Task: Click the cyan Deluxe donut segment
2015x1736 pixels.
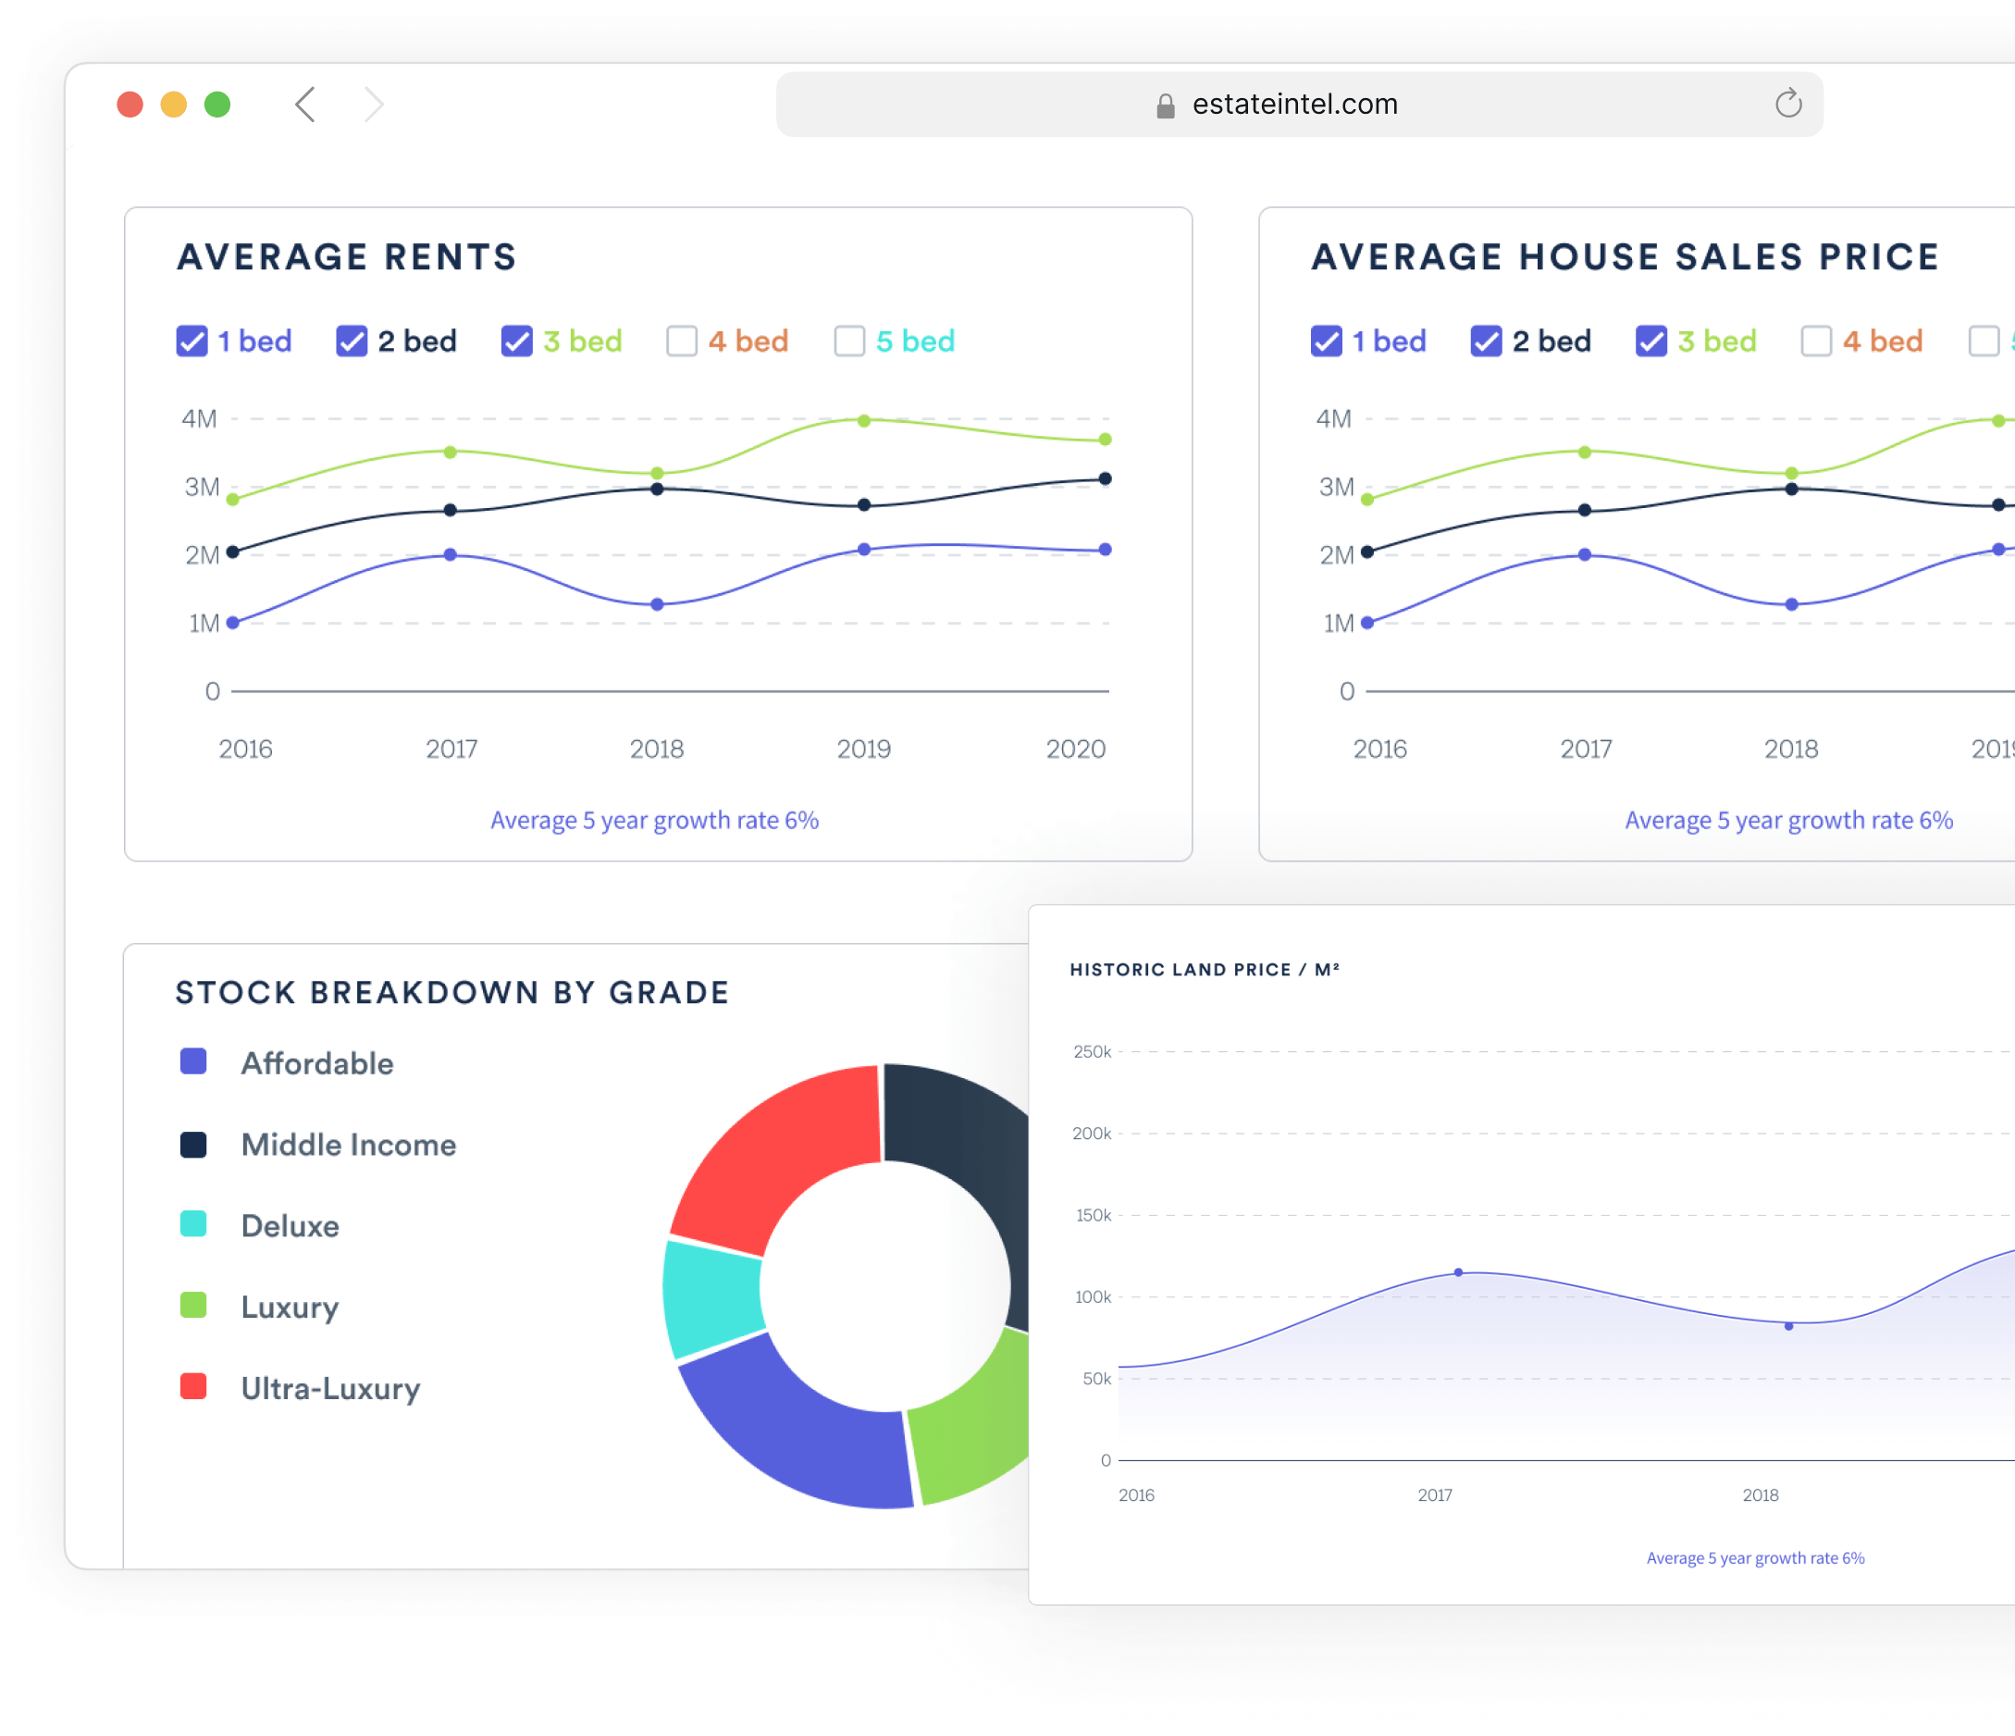Action: click(711, 1298)
